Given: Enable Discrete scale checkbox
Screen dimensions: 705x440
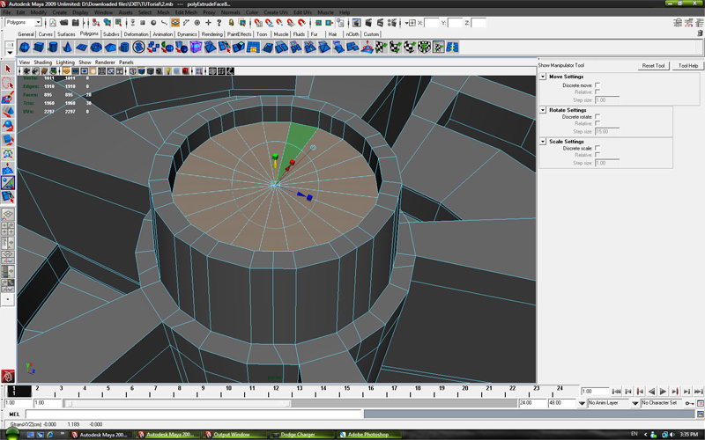Looking at the screenshot, I should pos(597,148).
